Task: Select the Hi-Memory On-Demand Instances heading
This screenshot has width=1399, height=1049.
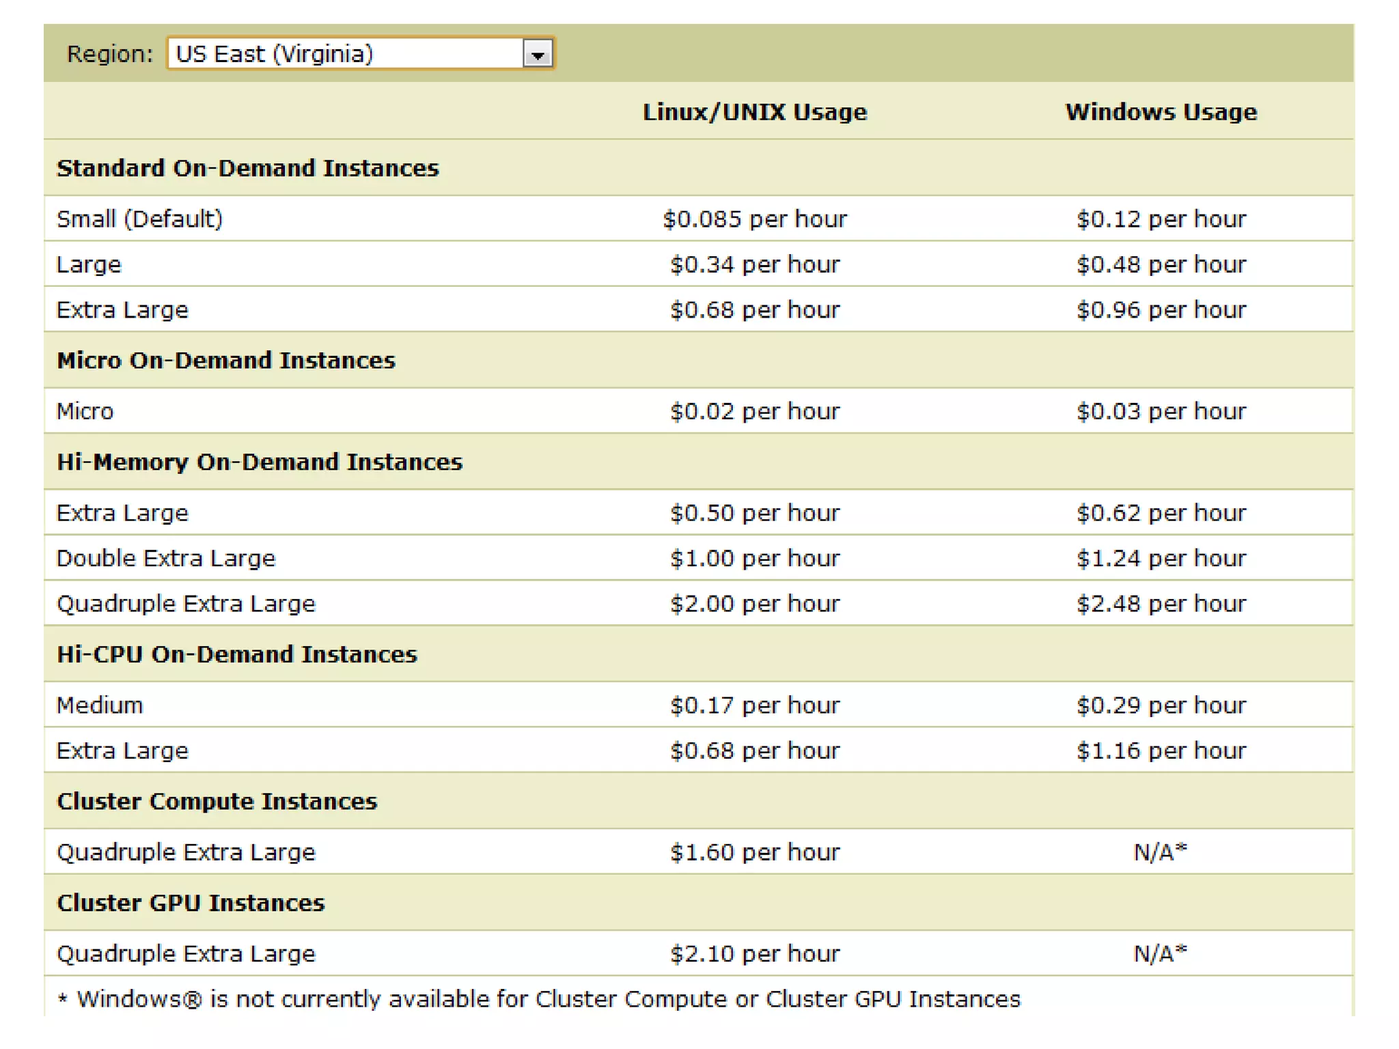Action: coord(260,462)
